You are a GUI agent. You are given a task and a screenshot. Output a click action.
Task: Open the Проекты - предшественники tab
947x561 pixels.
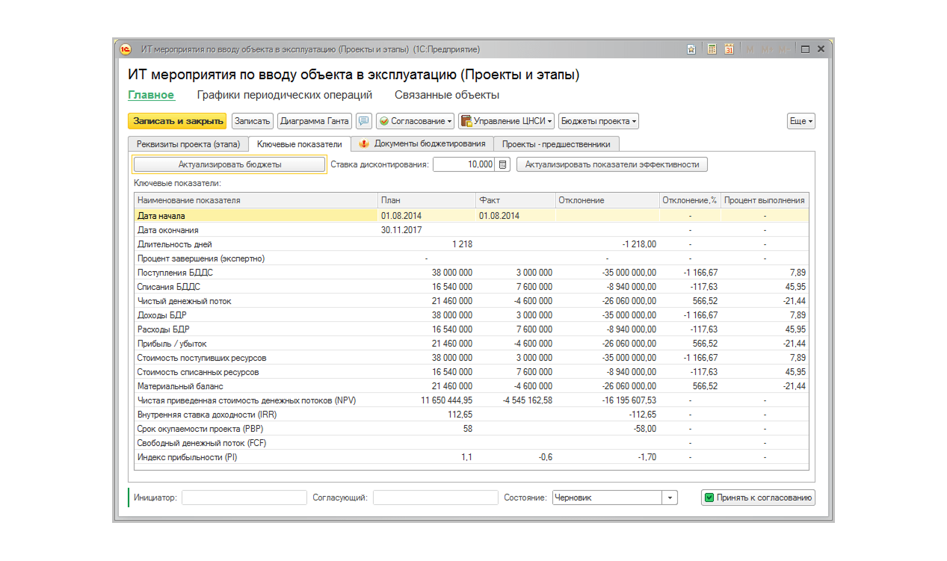pyautogui.click(x=556, y=144)
